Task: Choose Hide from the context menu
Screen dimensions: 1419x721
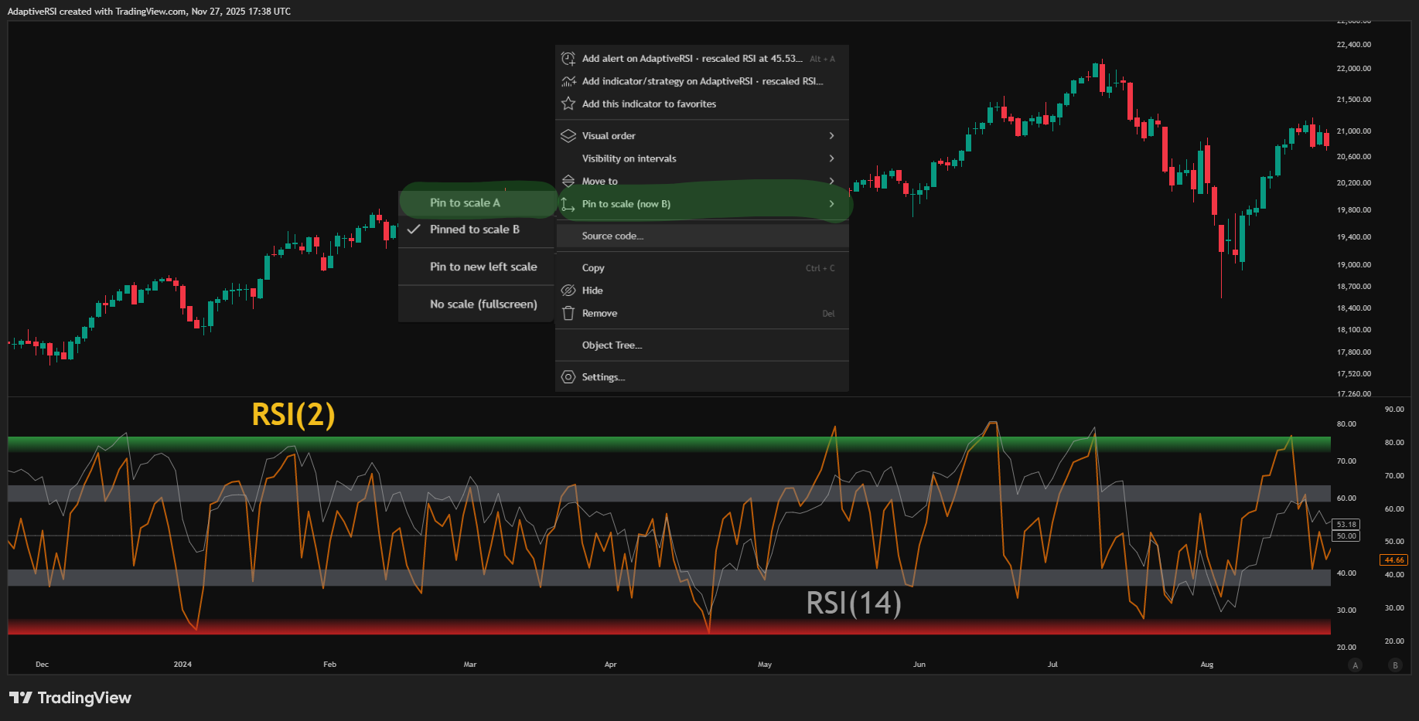Action: click(x=702, y=291)
